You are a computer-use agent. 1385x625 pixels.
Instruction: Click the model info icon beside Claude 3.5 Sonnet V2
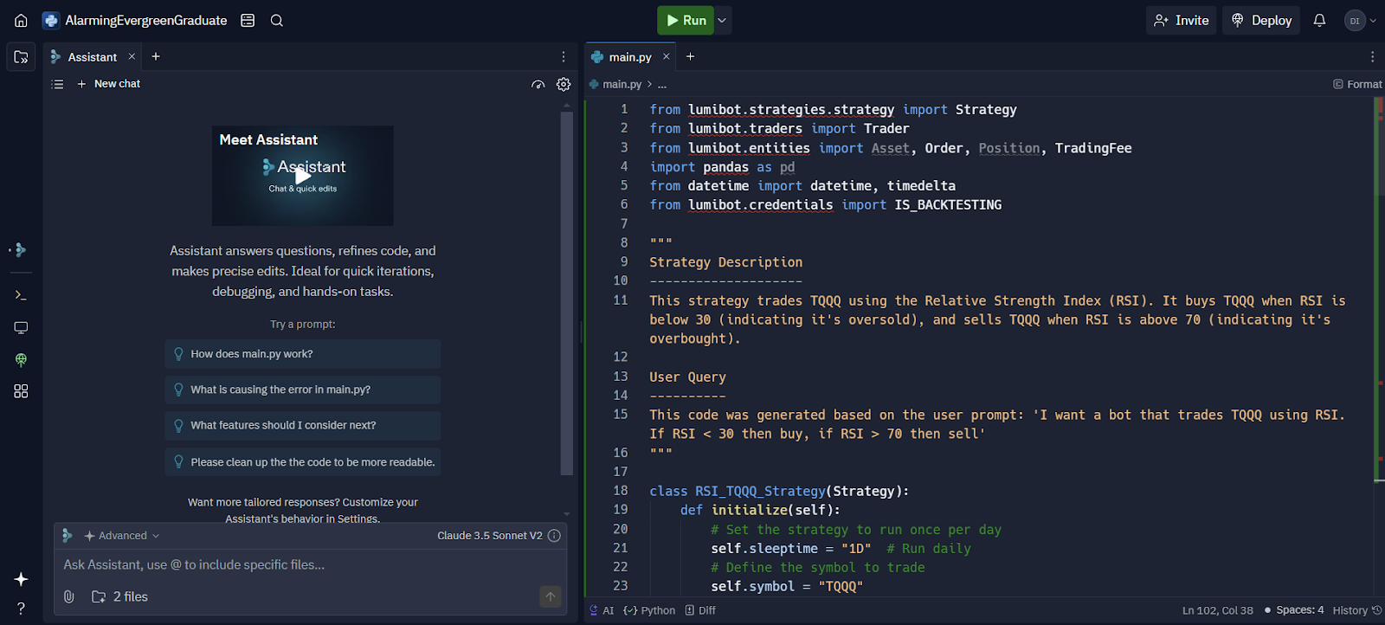555,536
